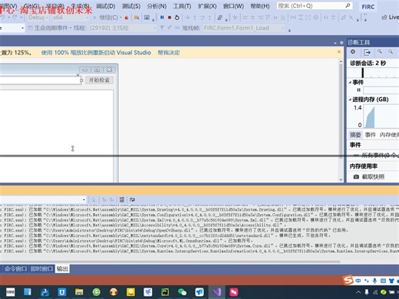Click the 所有事件 link
399x299 pixels.
point(380,155)
